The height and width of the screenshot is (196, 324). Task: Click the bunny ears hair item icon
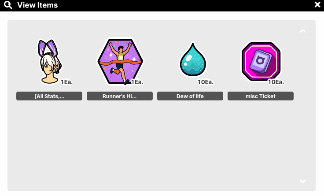pos(50,61)
